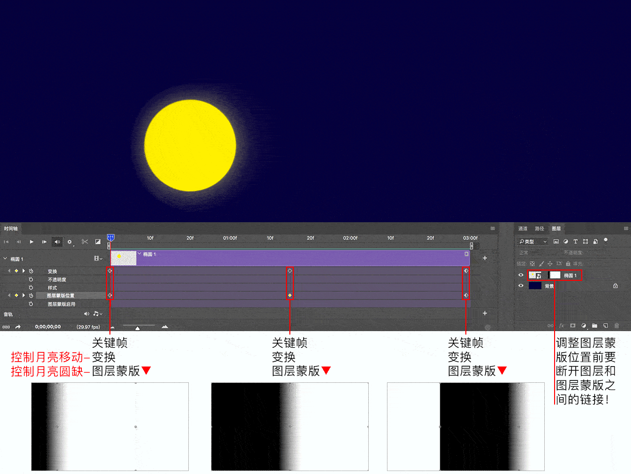Toggle visibility of the 背景 layer
The height and width of the screenshot is (474, 631).
(x=521, y=285)
